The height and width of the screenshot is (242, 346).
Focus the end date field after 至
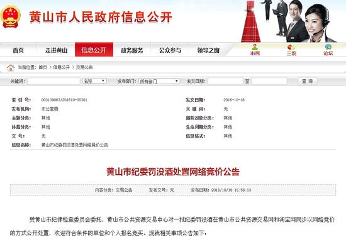[269, 81]
